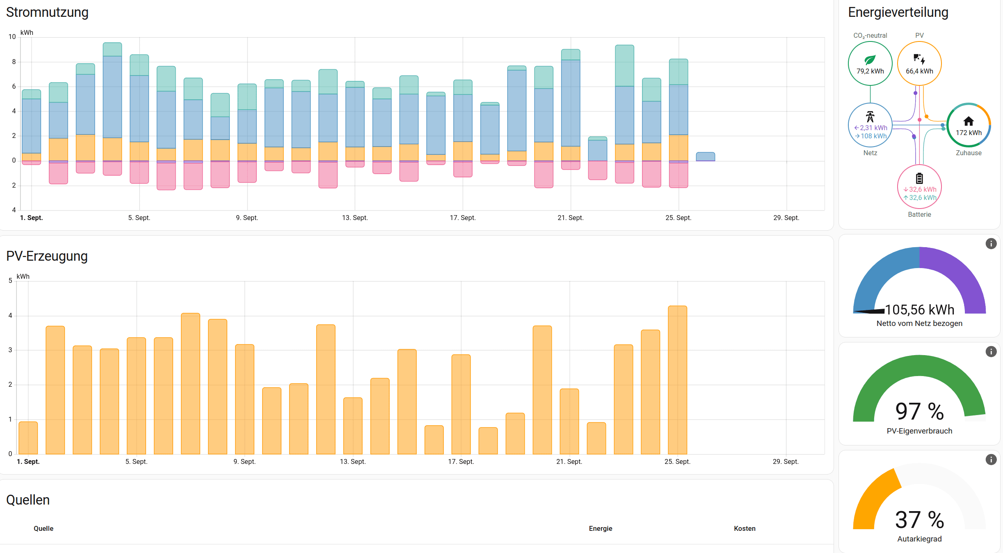Viewport: 1003px width, 553px height.
Task: Click the Batterie battery icon
Action: (x=919, y=179)
